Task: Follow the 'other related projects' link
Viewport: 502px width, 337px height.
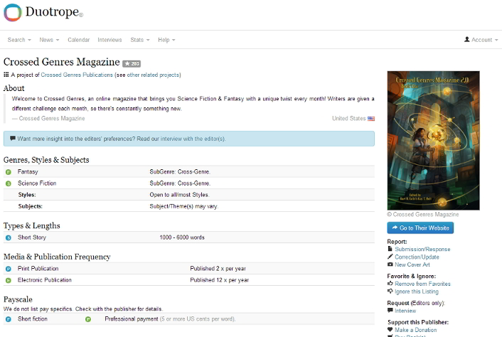Action: pos(153,75)
